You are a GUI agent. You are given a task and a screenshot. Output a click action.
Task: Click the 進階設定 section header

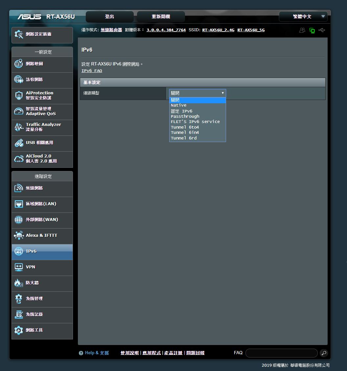point(42,176)
